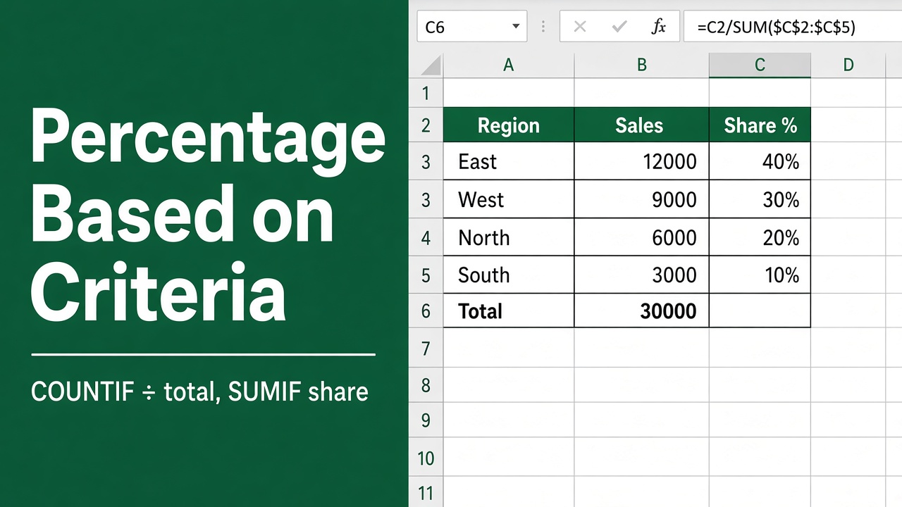Click the Cancel X icon in formula bar
Screen dimensions: 902x507
tap(580, 27)
